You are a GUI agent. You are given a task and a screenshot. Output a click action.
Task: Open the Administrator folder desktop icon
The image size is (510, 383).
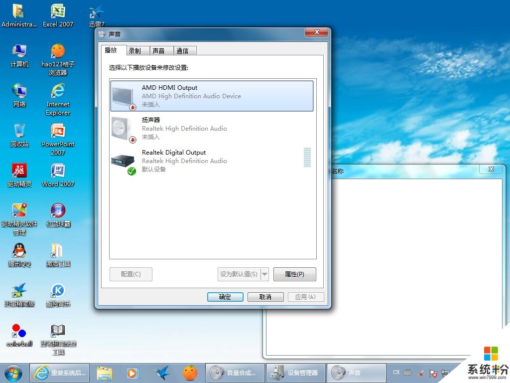click(x=19, y=14)
